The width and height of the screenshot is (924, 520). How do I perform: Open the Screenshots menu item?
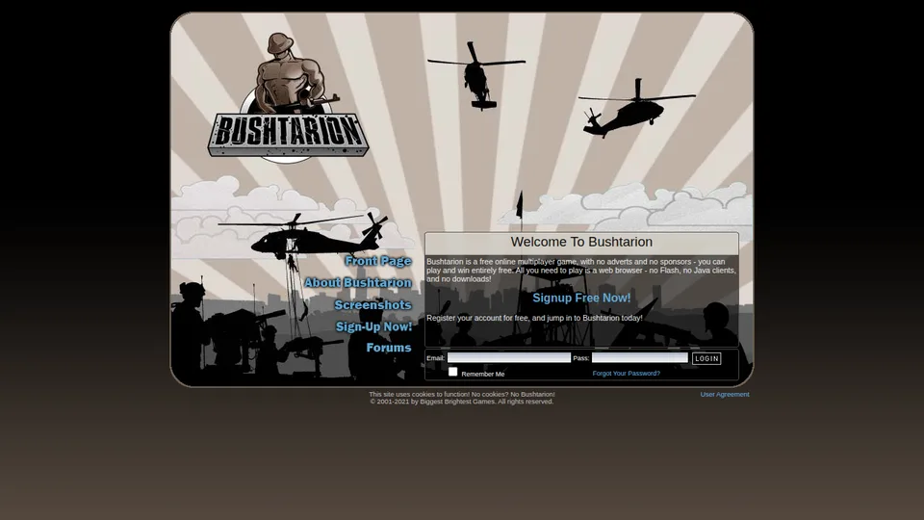coord(373,305)
